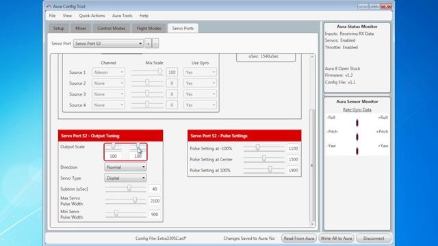This screenshot has width=438, height=246.
Task: Open Source 2 channel dropdown
Action: pyautogui.click(x=108, y=83)
